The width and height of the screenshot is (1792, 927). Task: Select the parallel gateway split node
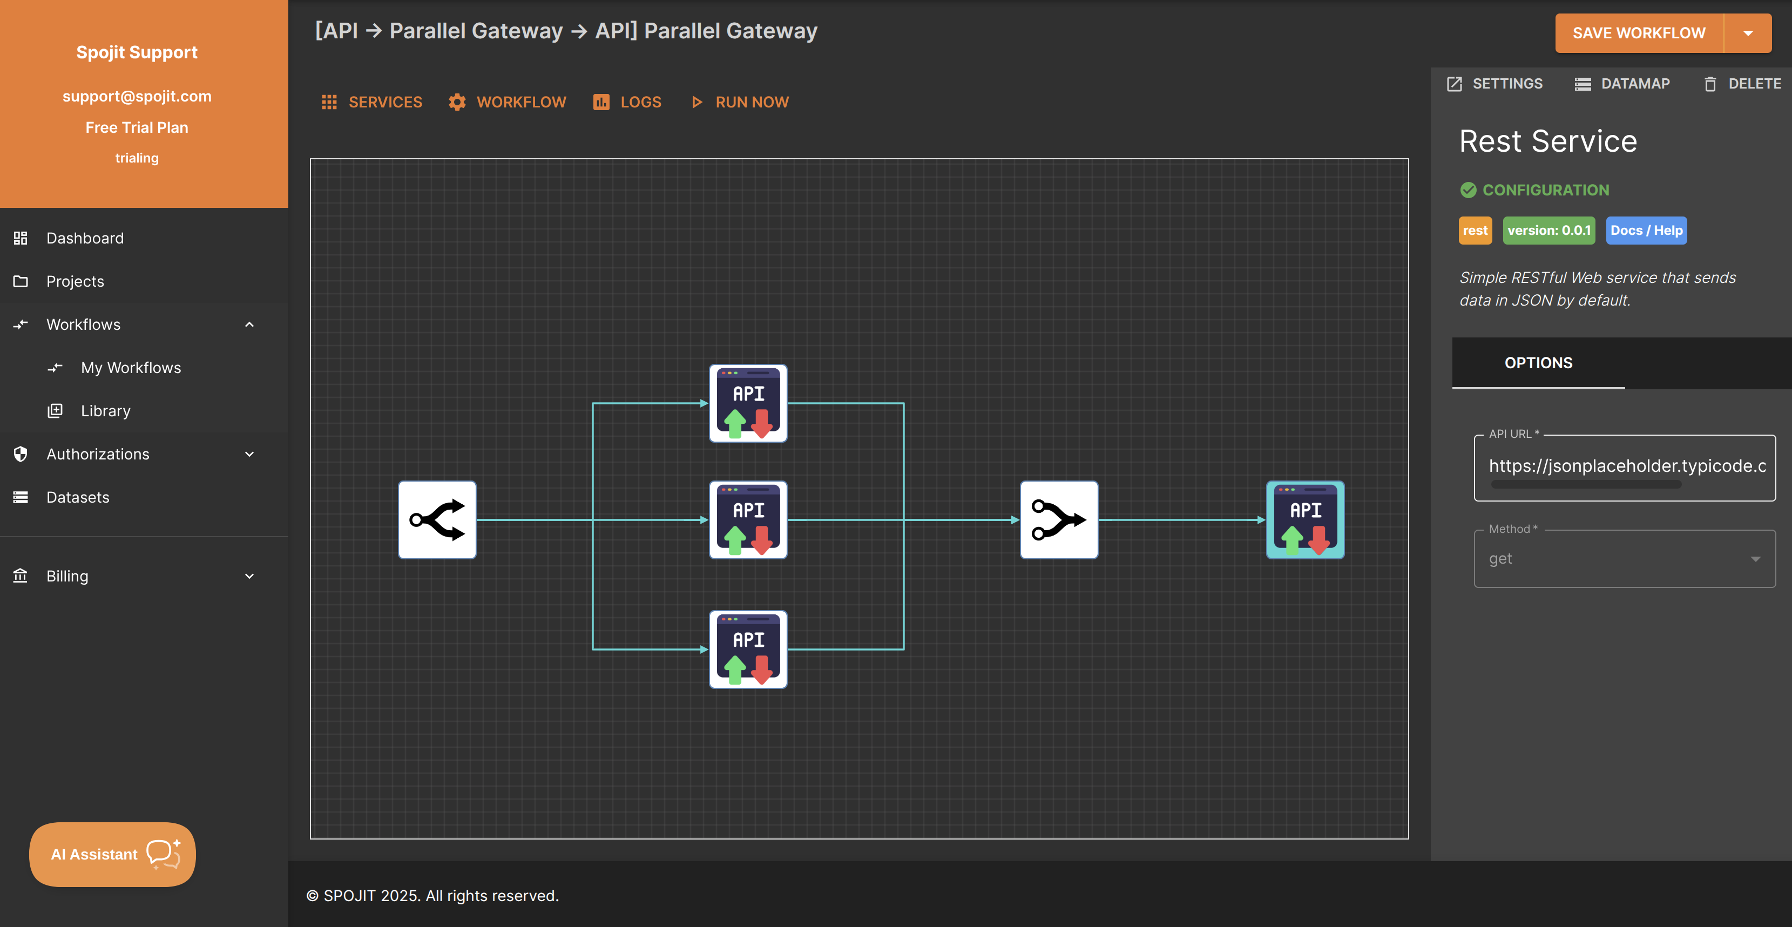[x=437, y=519]
